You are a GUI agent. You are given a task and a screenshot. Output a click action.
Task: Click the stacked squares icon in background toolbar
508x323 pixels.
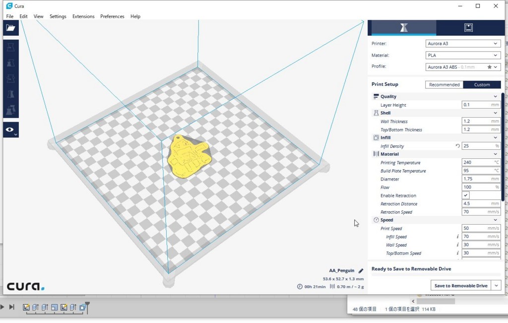click(x=83, y=307)
